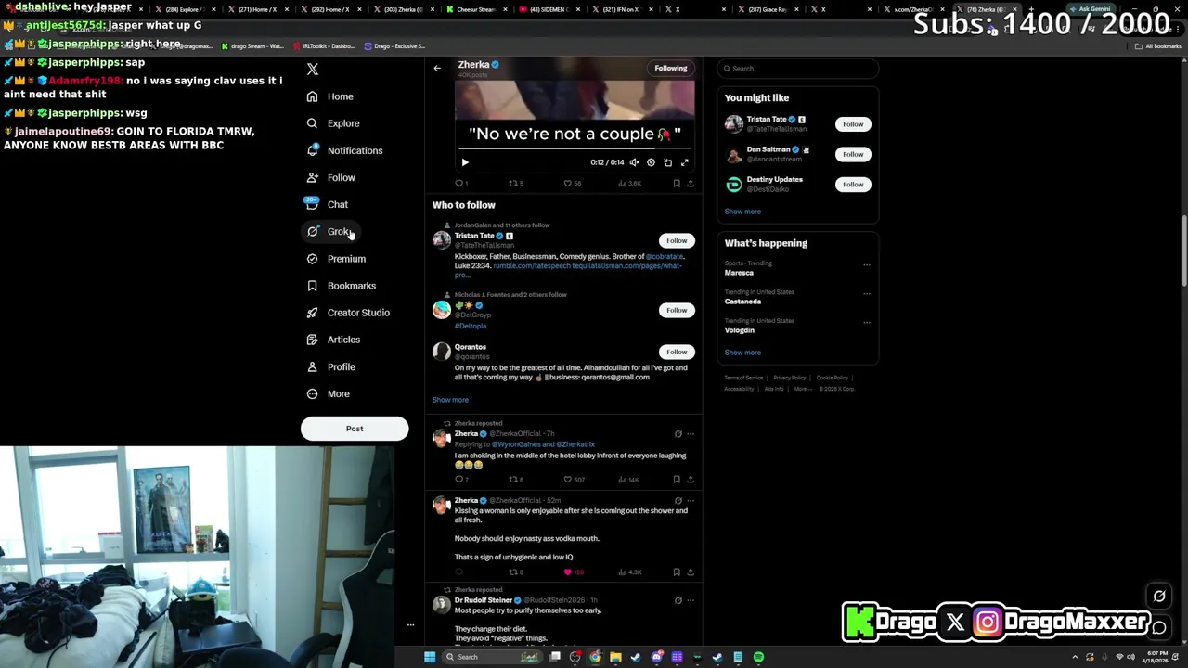Viewport: 1188px width, 668px height.
Task: Open more options on Dr Rudolf Steiner post
Action: pos(690,600)
